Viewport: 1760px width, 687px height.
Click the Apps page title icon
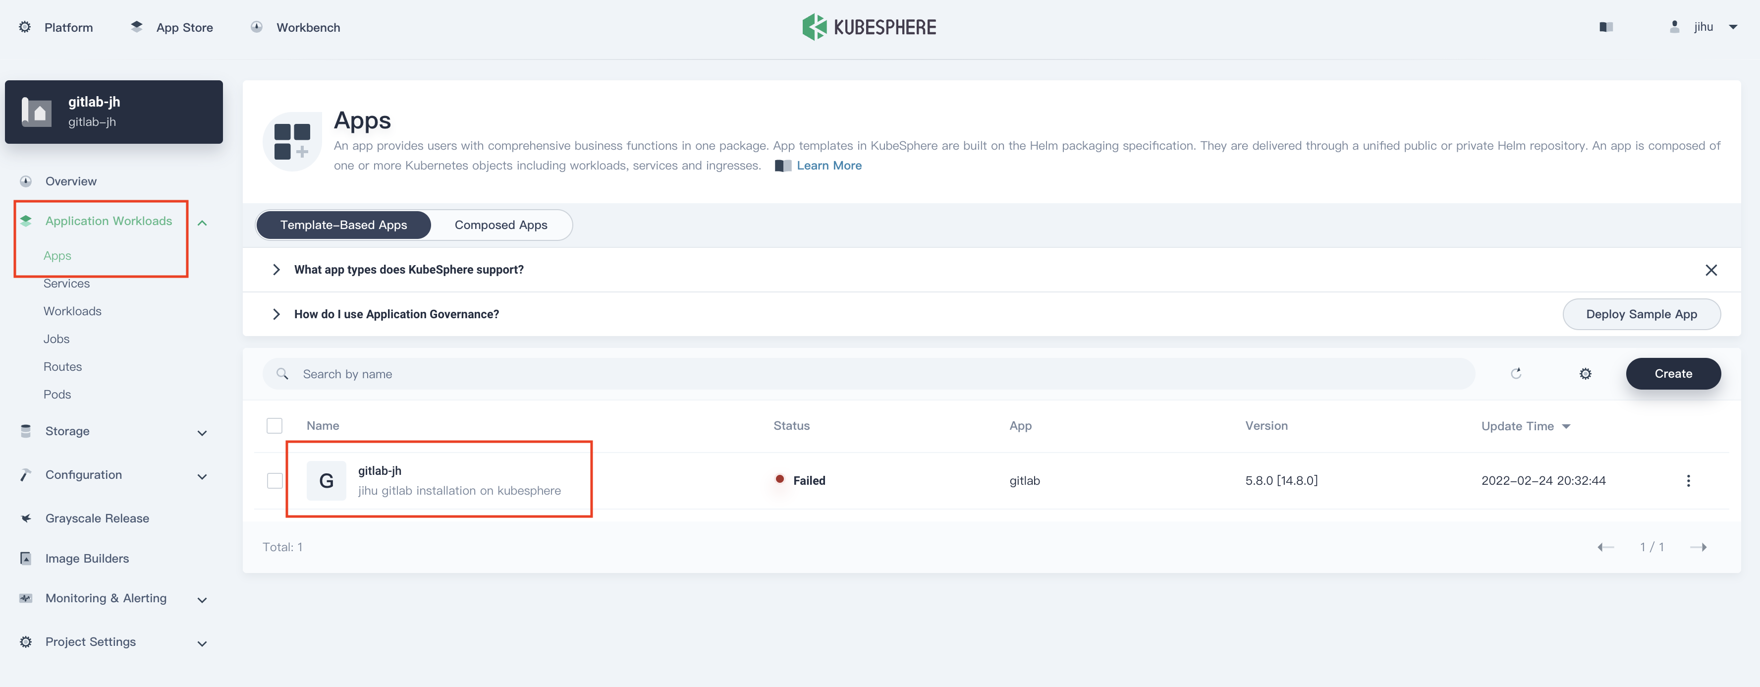292,141
